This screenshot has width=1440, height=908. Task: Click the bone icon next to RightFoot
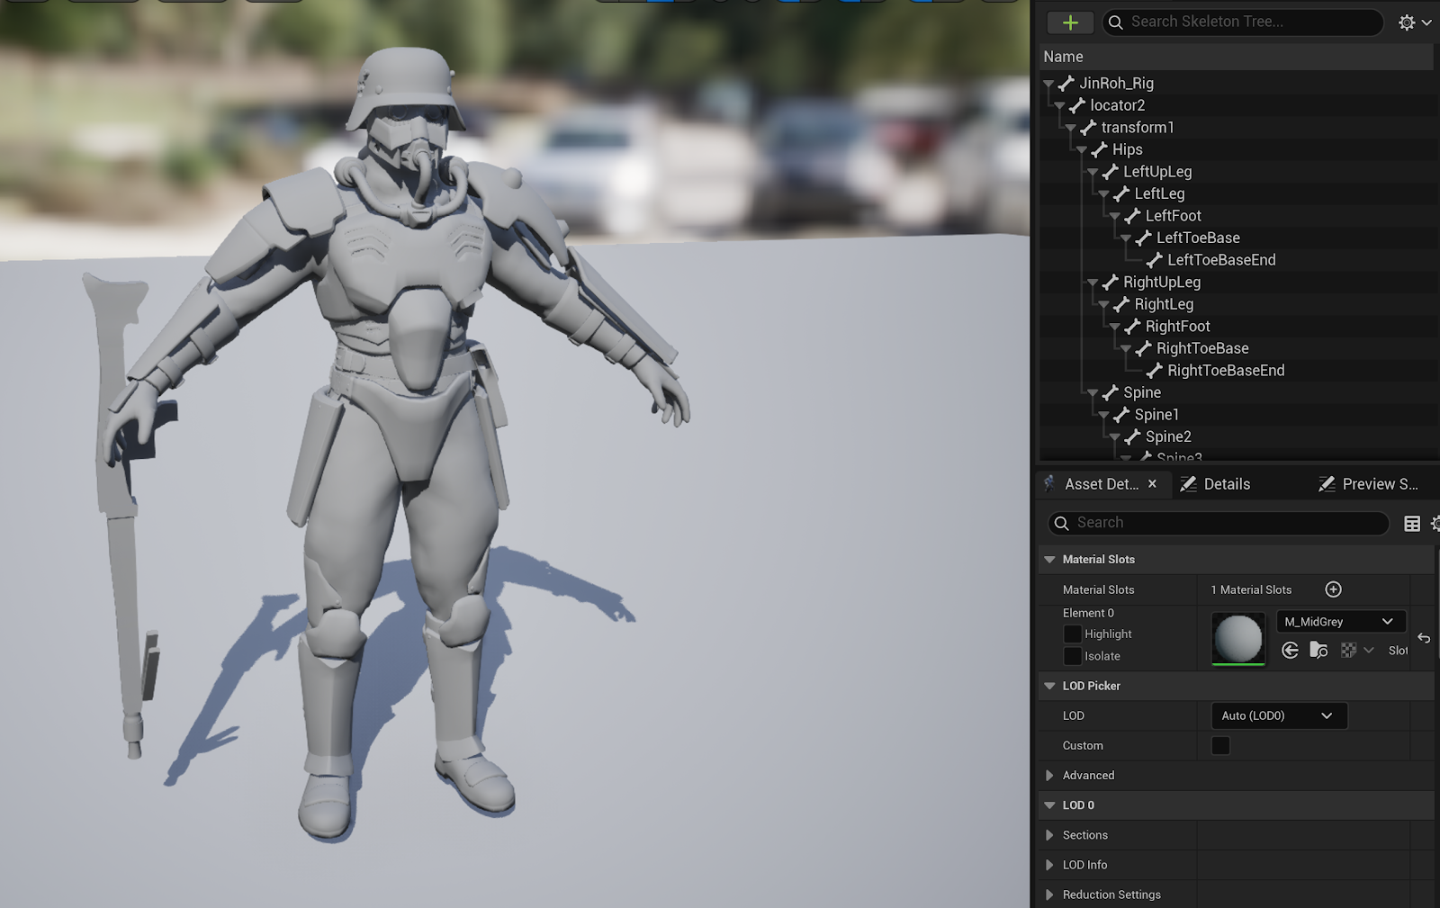1132,326
